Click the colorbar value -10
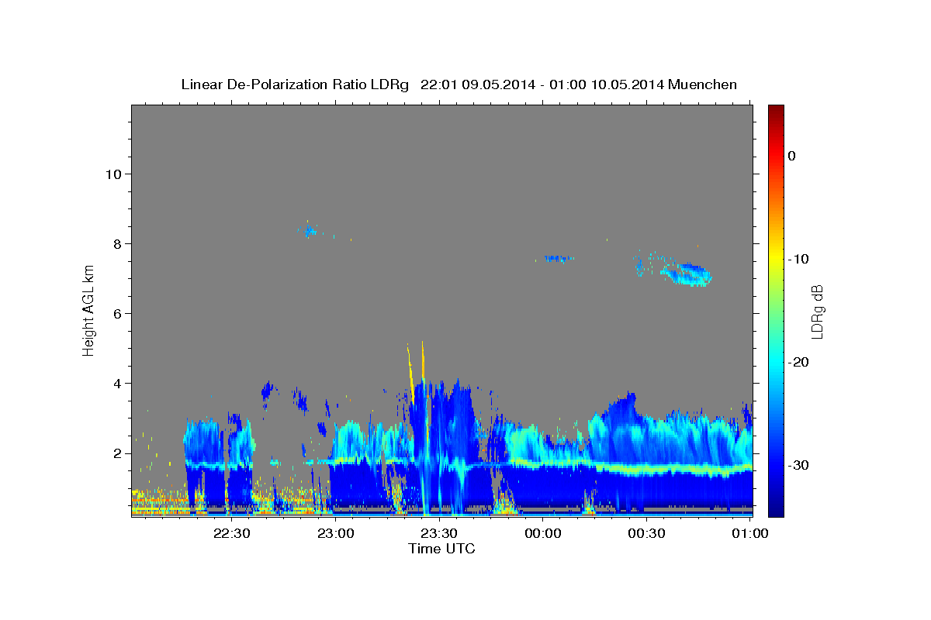The height and width of the screenshot is (620, 931). (x=799, y=259)
